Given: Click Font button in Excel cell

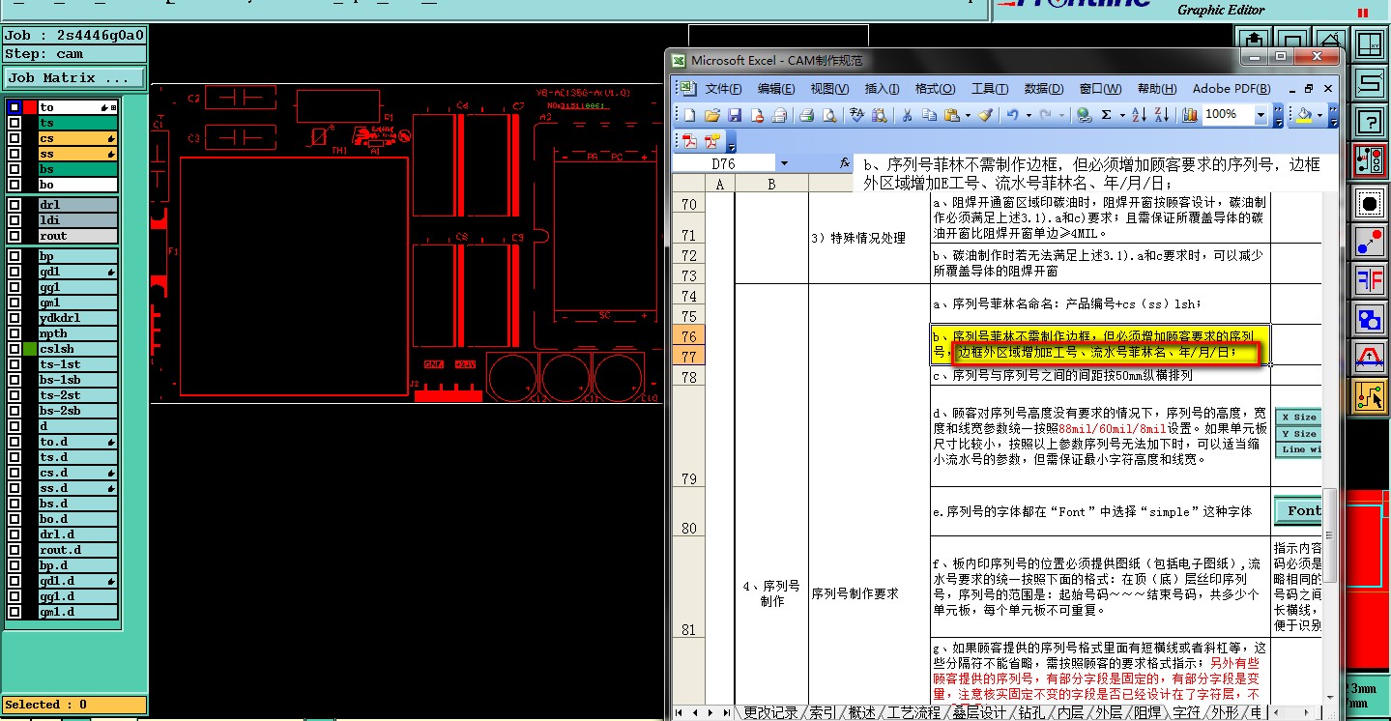Looking at the screenshot, I should coord(1298,510).
